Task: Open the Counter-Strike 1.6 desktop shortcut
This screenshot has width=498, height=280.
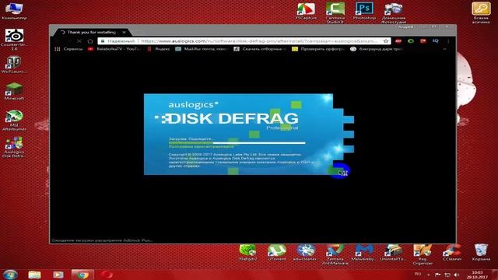Action: point(14,40)
